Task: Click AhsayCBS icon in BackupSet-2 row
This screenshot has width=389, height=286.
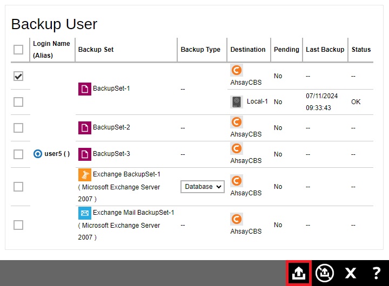Action: (236, 122)
